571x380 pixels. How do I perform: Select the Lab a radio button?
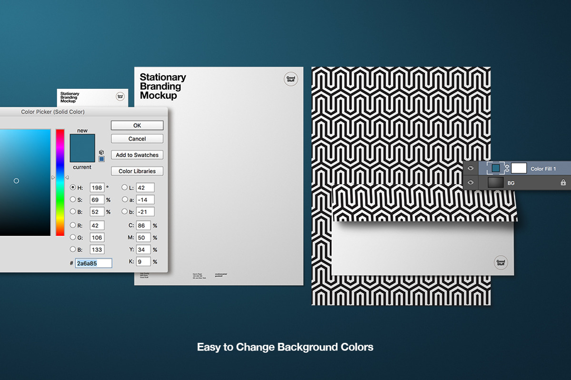(125, 199)
